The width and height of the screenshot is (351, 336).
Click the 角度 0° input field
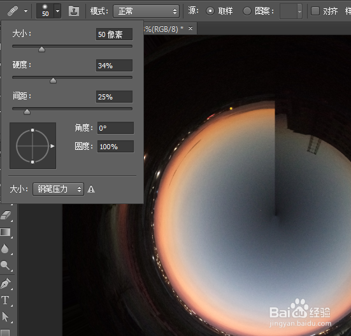tap(115, 128)
